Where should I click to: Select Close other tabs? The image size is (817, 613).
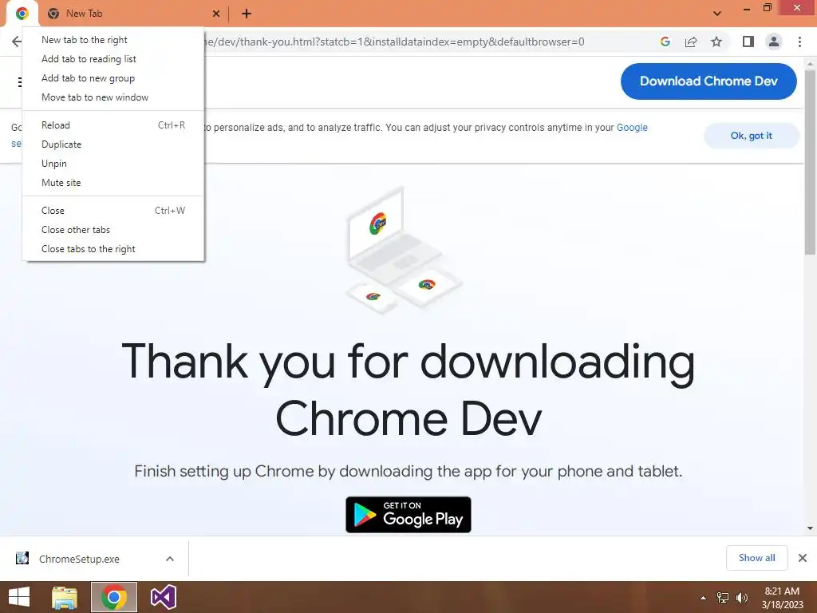[x=113, y=230]
